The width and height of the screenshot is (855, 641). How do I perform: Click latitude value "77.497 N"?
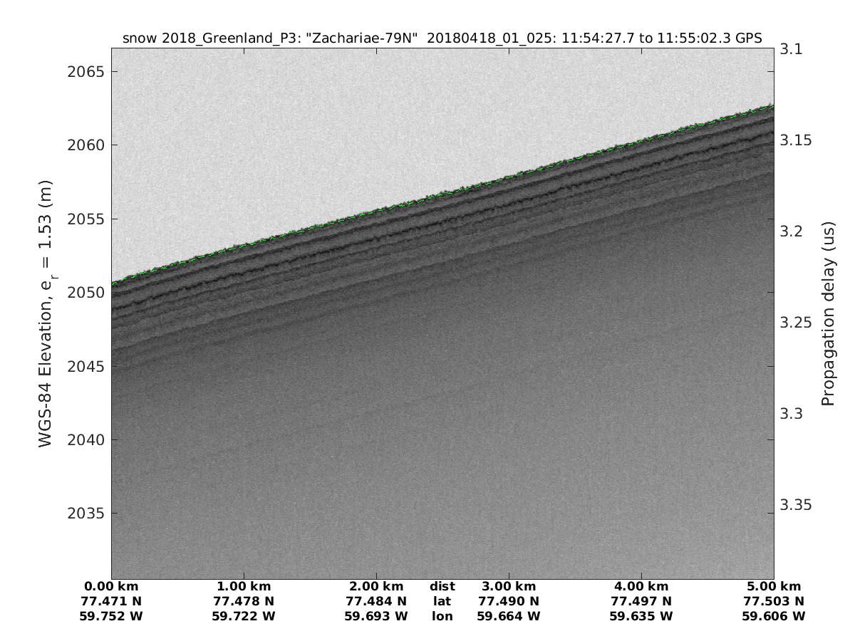click(641, 601)
